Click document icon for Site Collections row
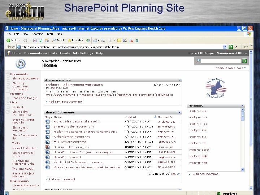This screenshot has width=260, height=195. [x=47, y=167]
